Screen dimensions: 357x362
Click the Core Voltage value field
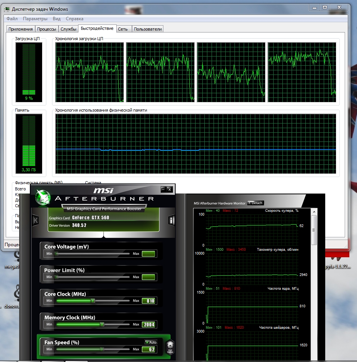click(x=148, y=254)
